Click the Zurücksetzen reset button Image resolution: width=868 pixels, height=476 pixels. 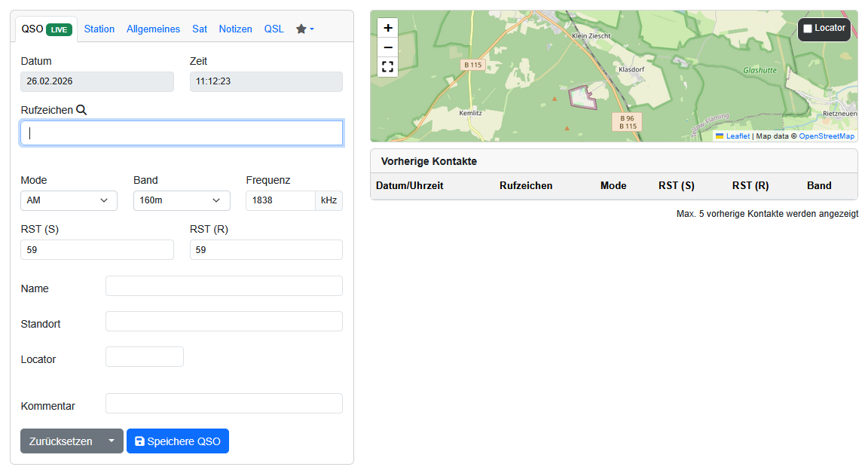click(x=60, y=441)
